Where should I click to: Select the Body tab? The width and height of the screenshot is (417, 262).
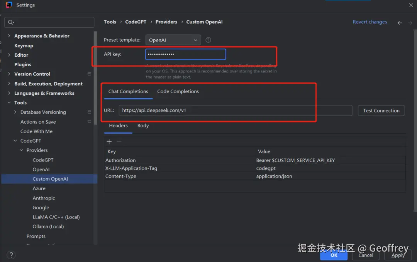(143, 126)
